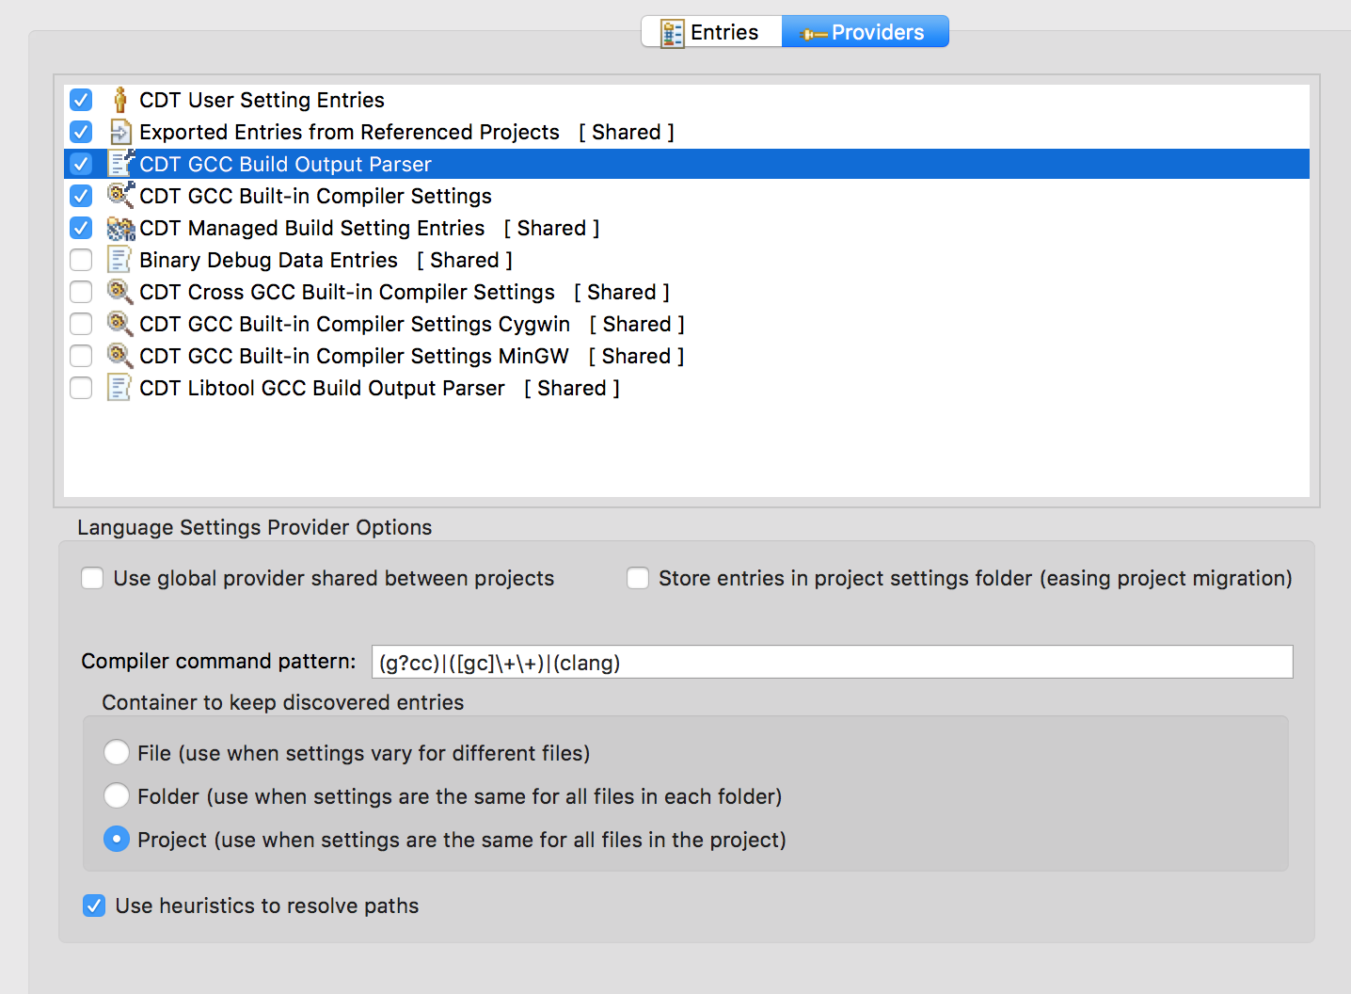Enable the Binary Debug Data Entries provider
The width and height of the screenshot is (1351, 994).
pos(82,260)
